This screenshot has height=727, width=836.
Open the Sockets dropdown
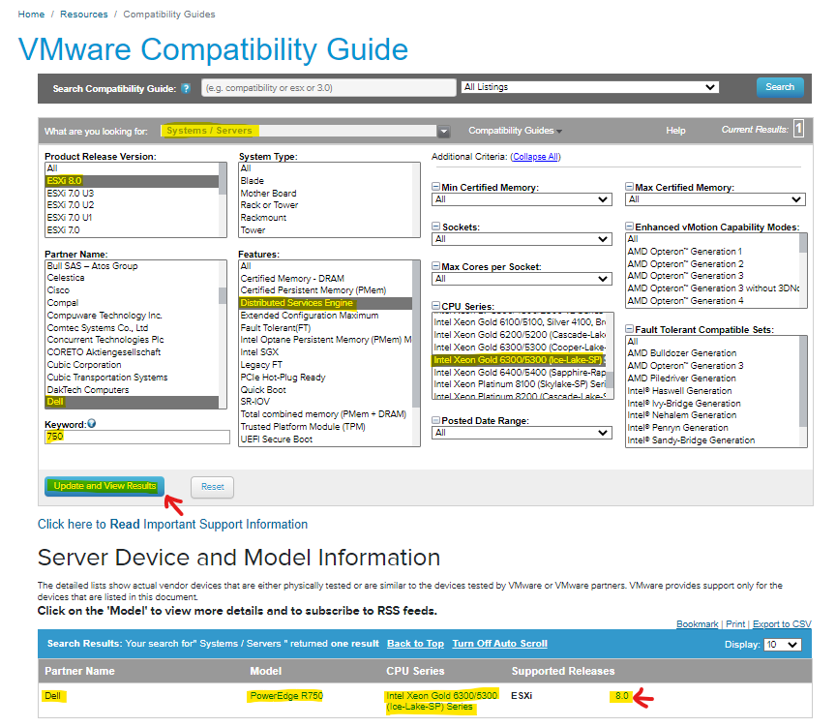(x=522, y=239)
